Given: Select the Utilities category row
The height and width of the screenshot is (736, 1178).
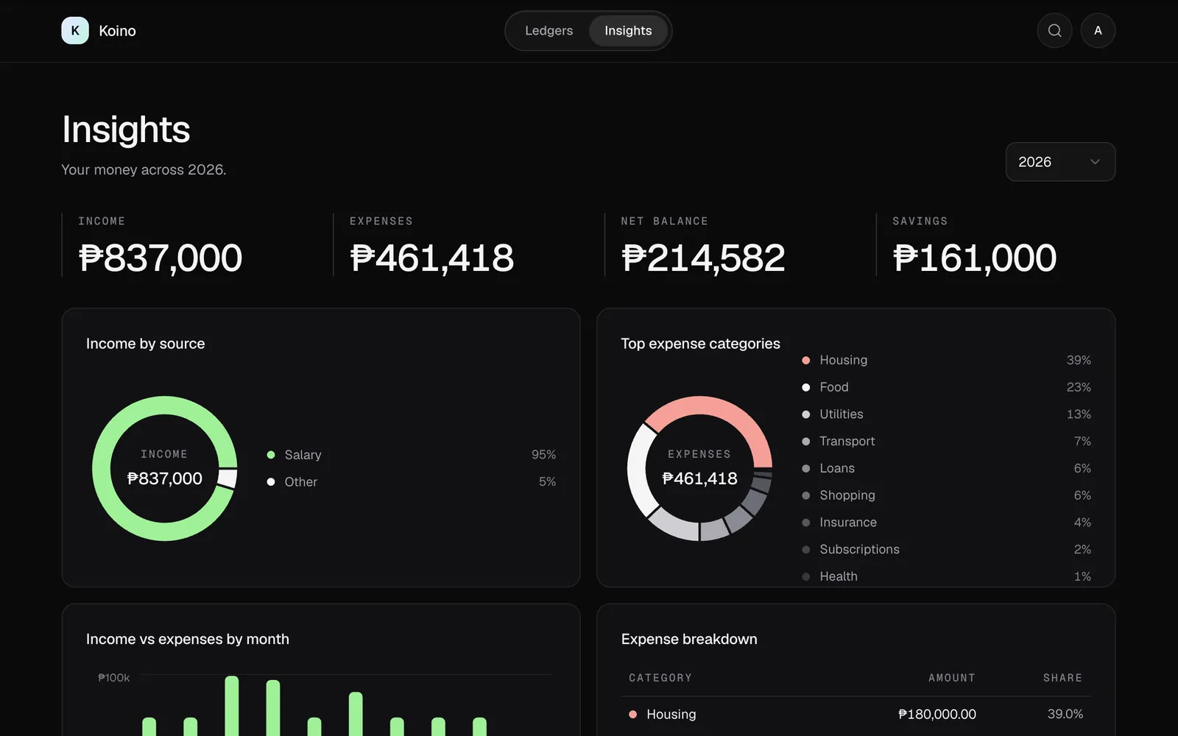Looking at the screenshot, I should point(946,414).
